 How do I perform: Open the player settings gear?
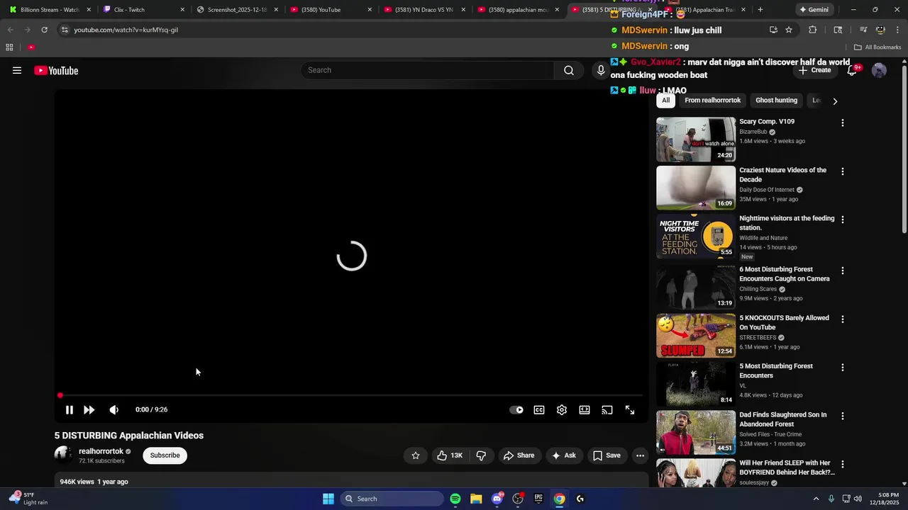click(x=562, y=410)
